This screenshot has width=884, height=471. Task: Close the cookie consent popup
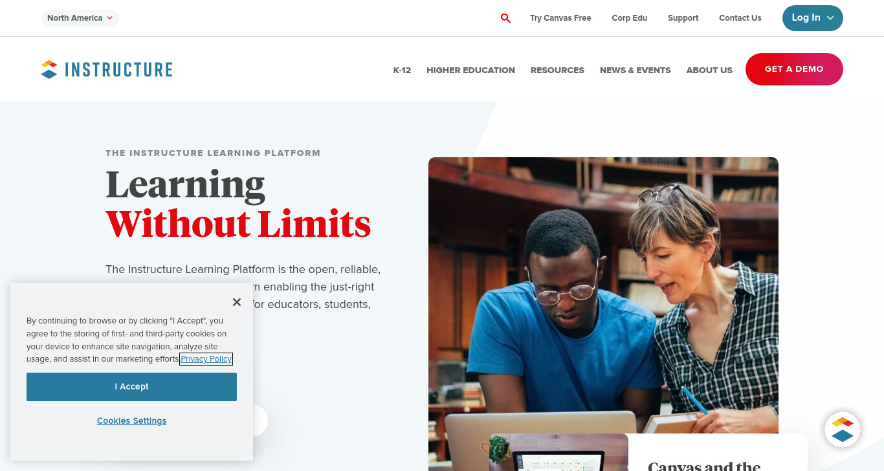(237, 302)
